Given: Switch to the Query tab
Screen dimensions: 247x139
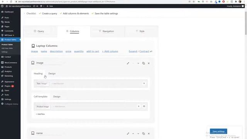Looking at the screenshot, I should click(x=41, y=31).
